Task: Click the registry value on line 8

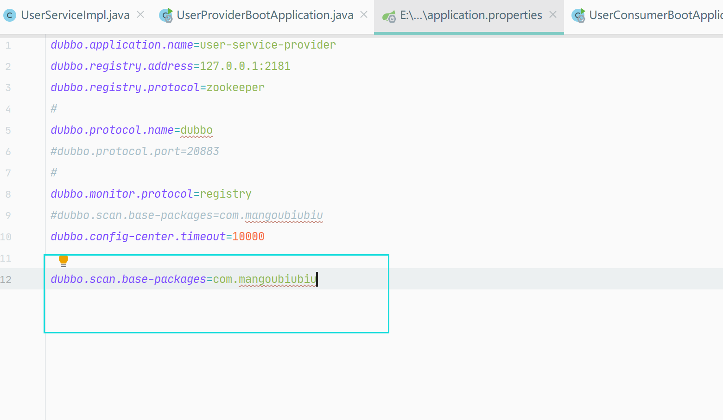Action: click(x=226, y=194)
